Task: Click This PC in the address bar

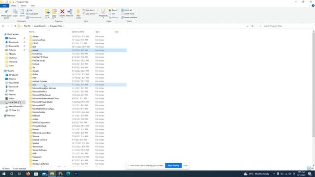Action: (27, 26)
